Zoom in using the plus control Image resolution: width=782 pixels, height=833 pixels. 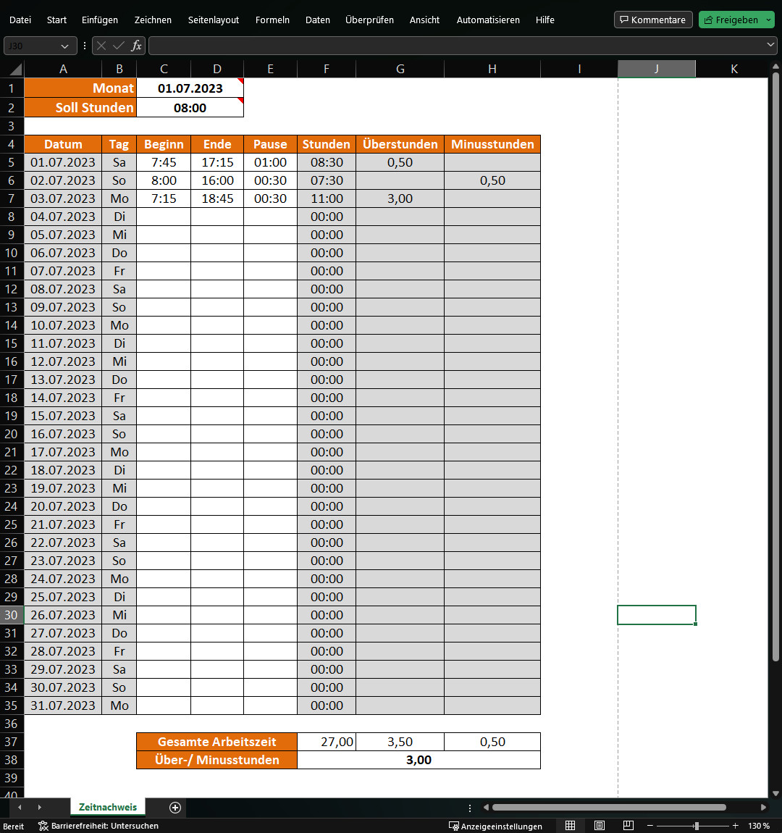[x=736, y=825]
